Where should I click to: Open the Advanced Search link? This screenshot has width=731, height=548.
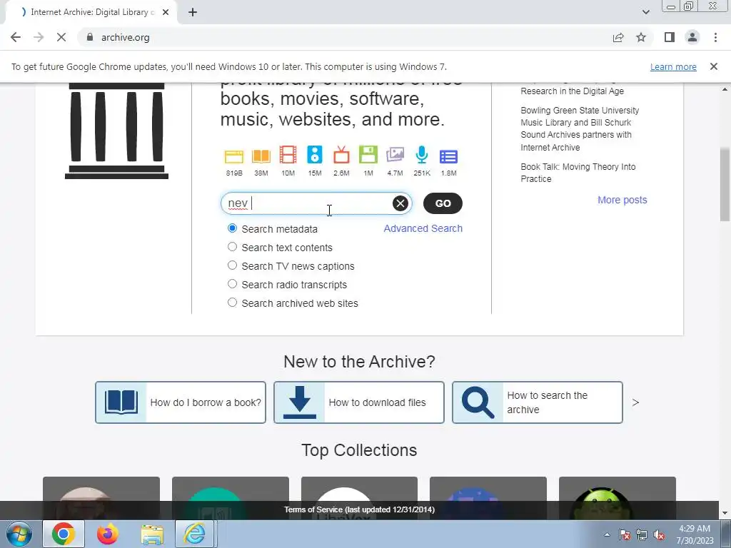click(x=423, y=228)
